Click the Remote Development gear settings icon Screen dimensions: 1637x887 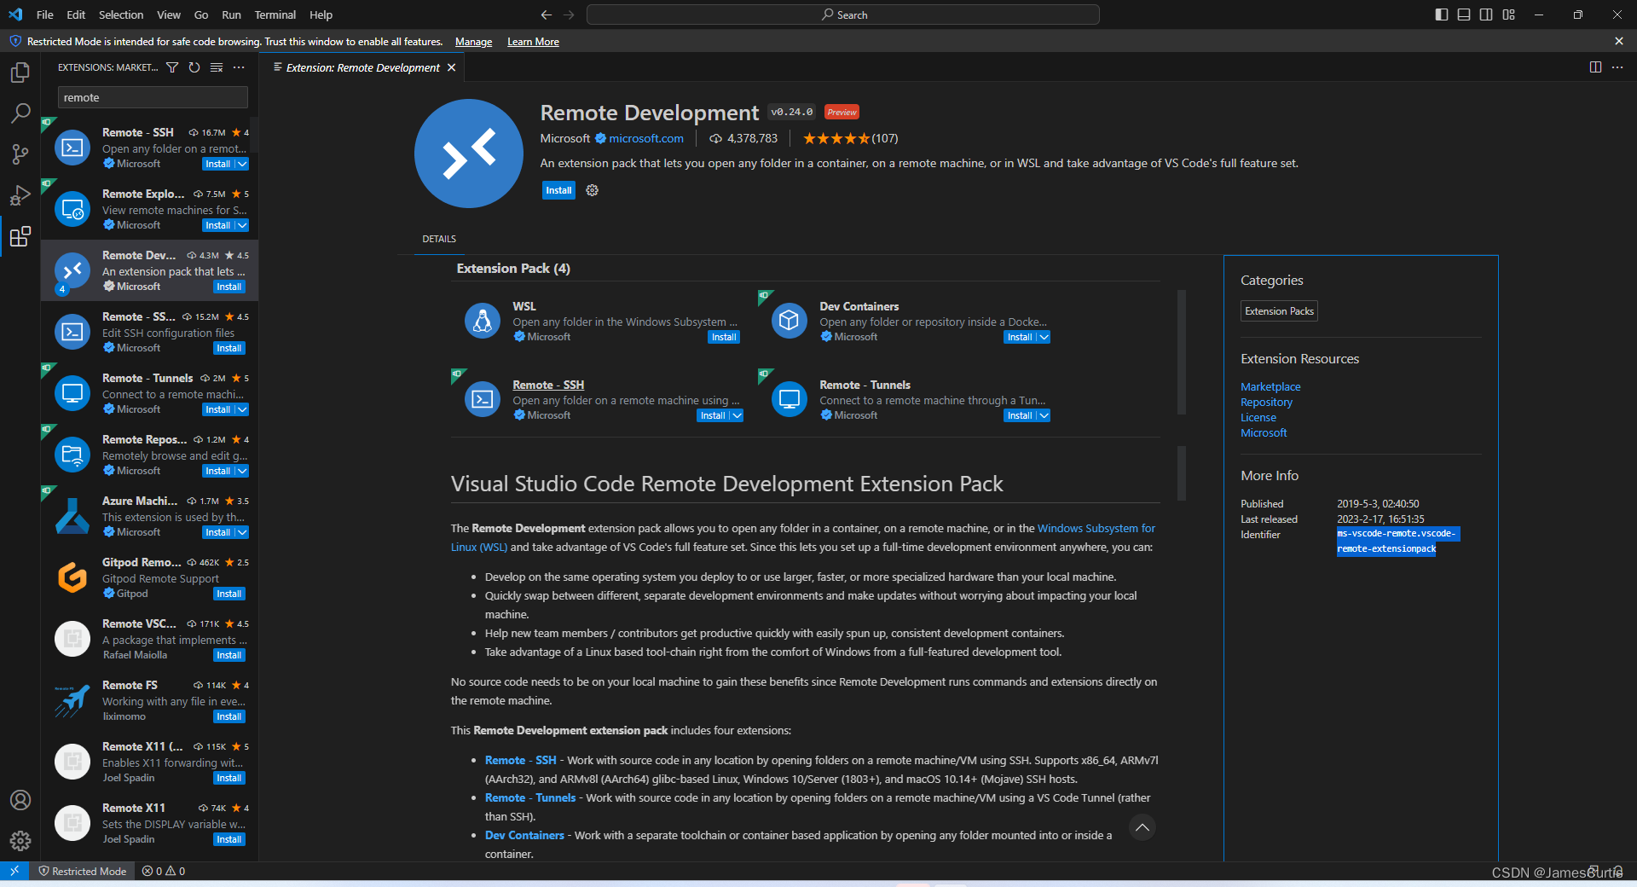click(x=593, y=190)
